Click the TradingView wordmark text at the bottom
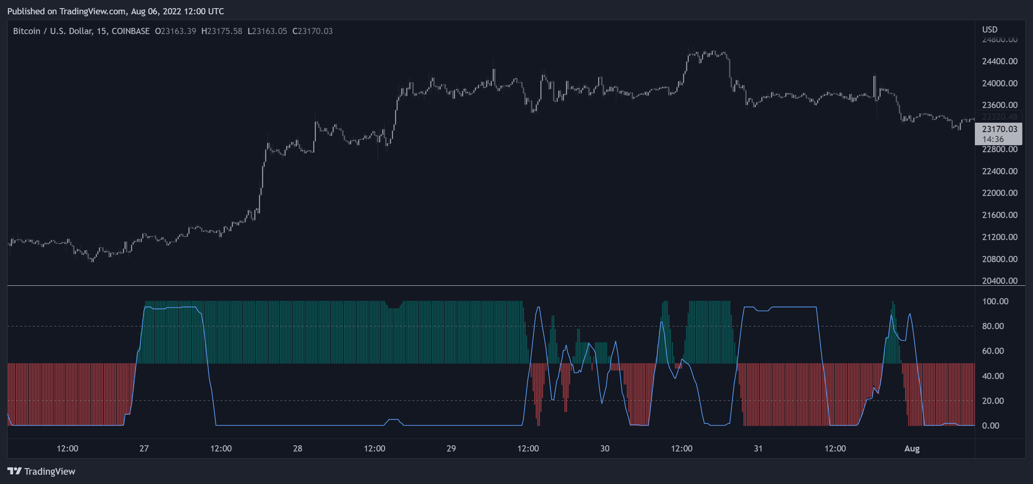Screen dimensions: 1033x484 [50, 471]
